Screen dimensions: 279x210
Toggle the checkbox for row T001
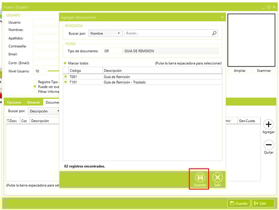point(65,77)
